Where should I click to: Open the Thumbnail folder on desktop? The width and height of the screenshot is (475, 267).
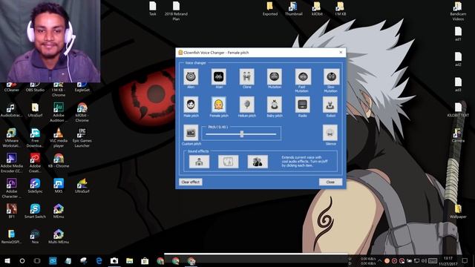pyautogui.click(x=294, y=8)
